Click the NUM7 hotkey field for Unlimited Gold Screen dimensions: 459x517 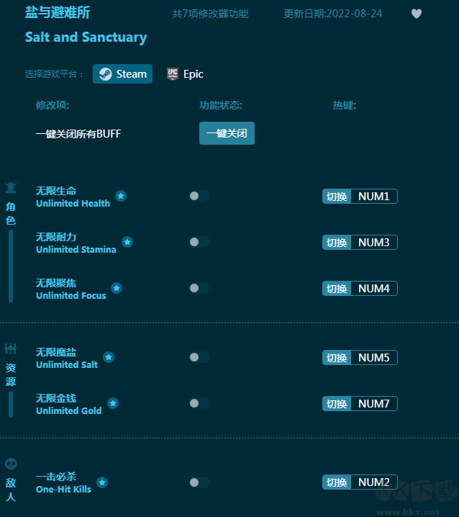click(x=374, y=404)
